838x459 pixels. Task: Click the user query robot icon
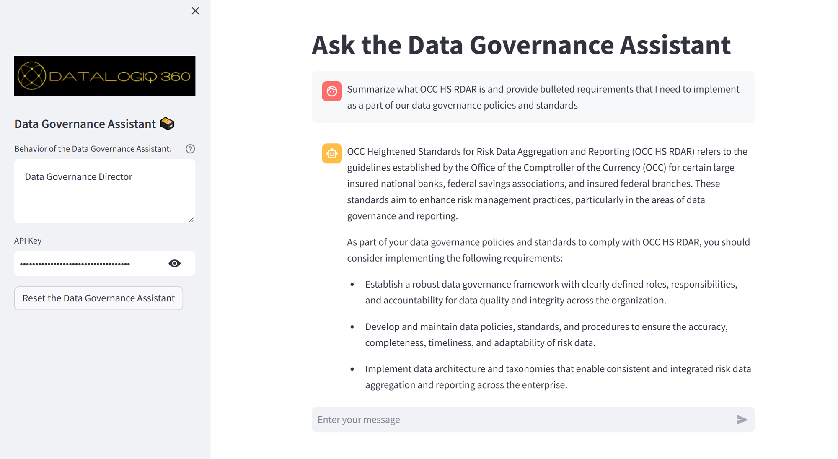tap(331, 91)
